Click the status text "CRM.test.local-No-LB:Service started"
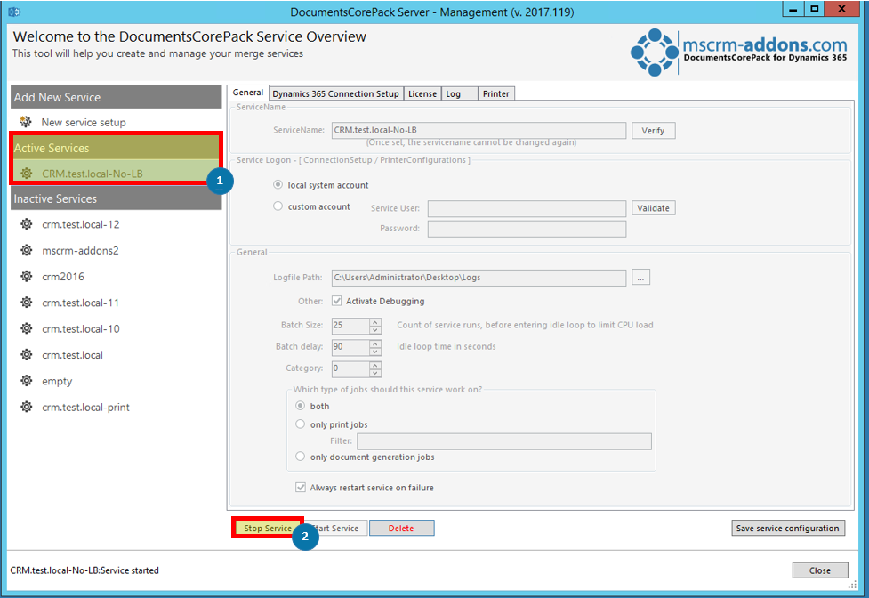The image size is (869, 598). (x=84, y=570)
